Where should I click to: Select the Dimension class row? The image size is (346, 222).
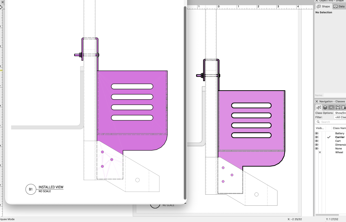point(340,145)
